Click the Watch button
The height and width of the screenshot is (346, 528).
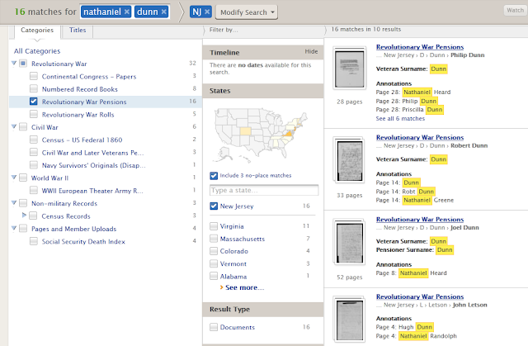click(515, 10)
